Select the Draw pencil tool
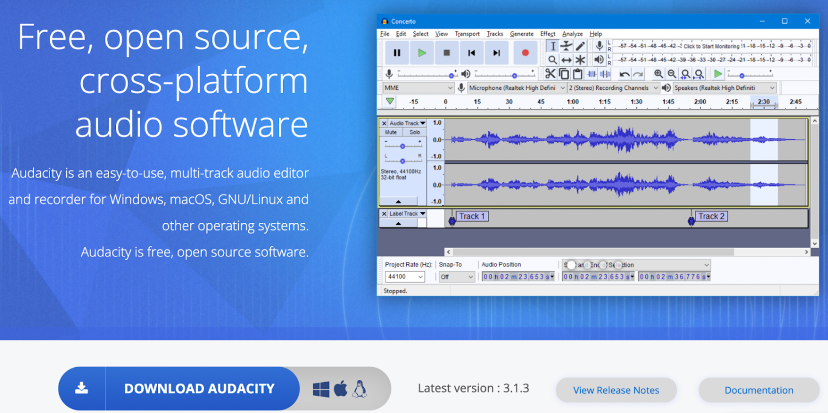828x413 pixels. point(580,46)
